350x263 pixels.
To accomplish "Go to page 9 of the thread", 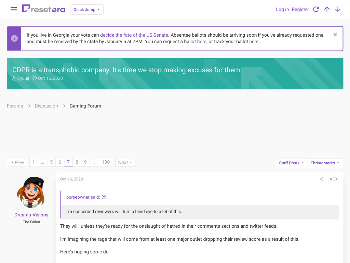I will pyautogui.click(x=85, y=162).
